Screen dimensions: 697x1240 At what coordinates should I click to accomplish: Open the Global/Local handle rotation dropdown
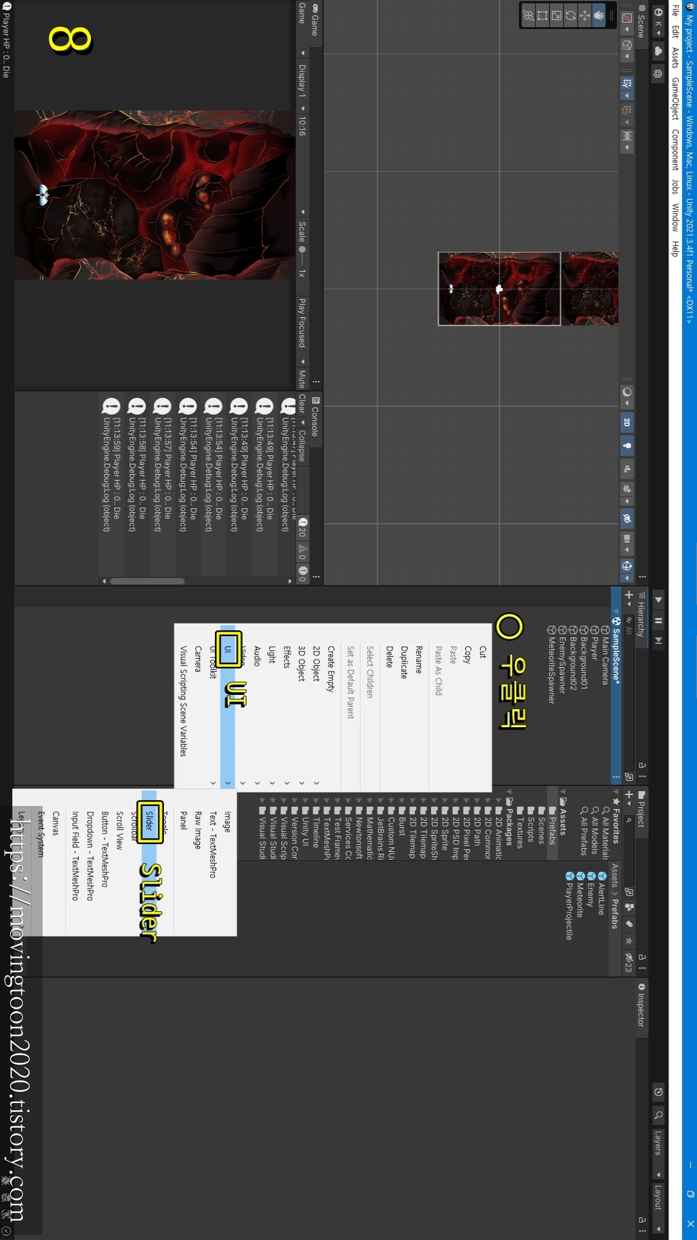627,50
